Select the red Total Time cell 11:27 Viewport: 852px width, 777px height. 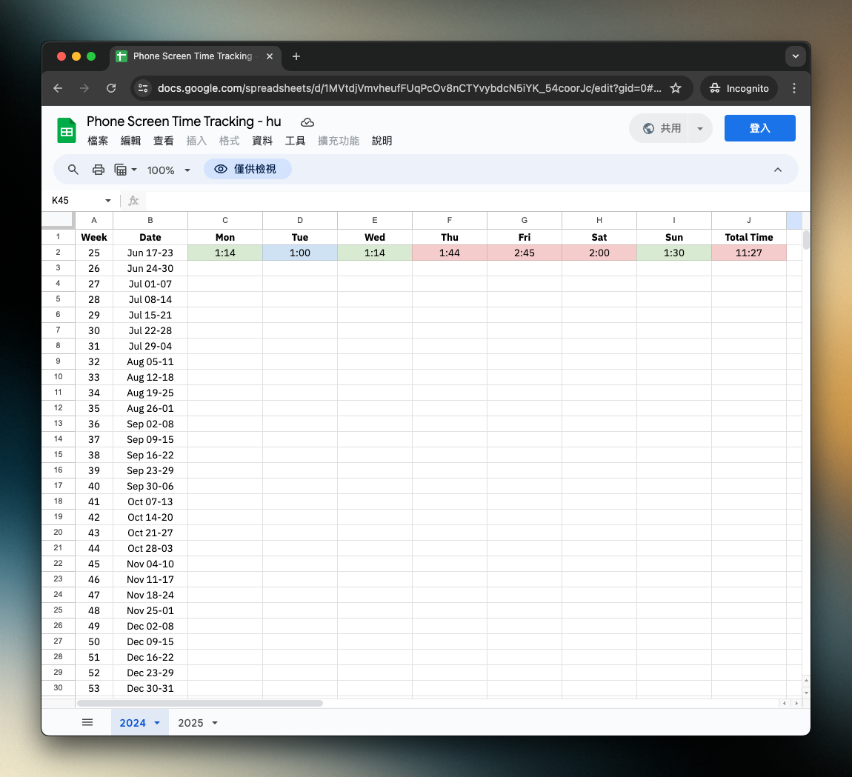pos(748,253)
